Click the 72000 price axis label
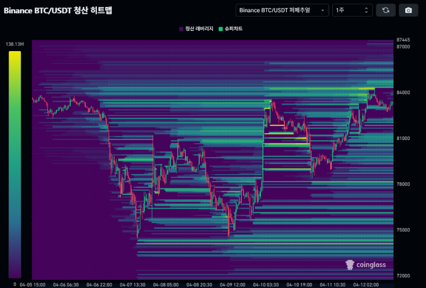The height and width of the screenshot is (288, 426). coord(403,276)
